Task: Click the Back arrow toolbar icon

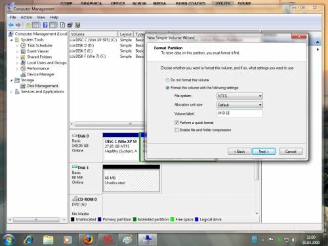Action: [x=11, y=25]
